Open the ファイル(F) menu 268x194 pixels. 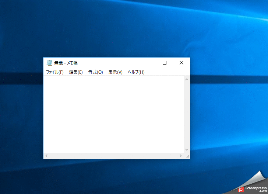[55, 72]
